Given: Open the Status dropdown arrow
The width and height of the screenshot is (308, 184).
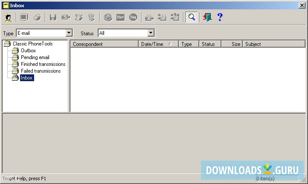Looking at the screenshot, I should point(151,33).
